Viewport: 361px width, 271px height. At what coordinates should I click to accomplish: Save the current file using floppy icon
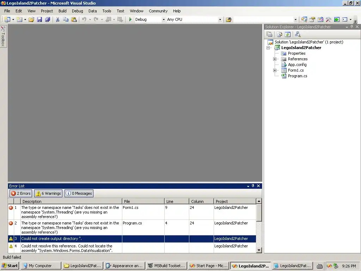[39, 20]
